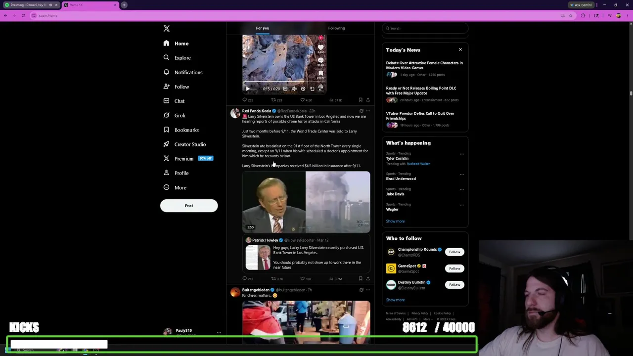Open more options for Wagler trend

[x=462, y=205]
